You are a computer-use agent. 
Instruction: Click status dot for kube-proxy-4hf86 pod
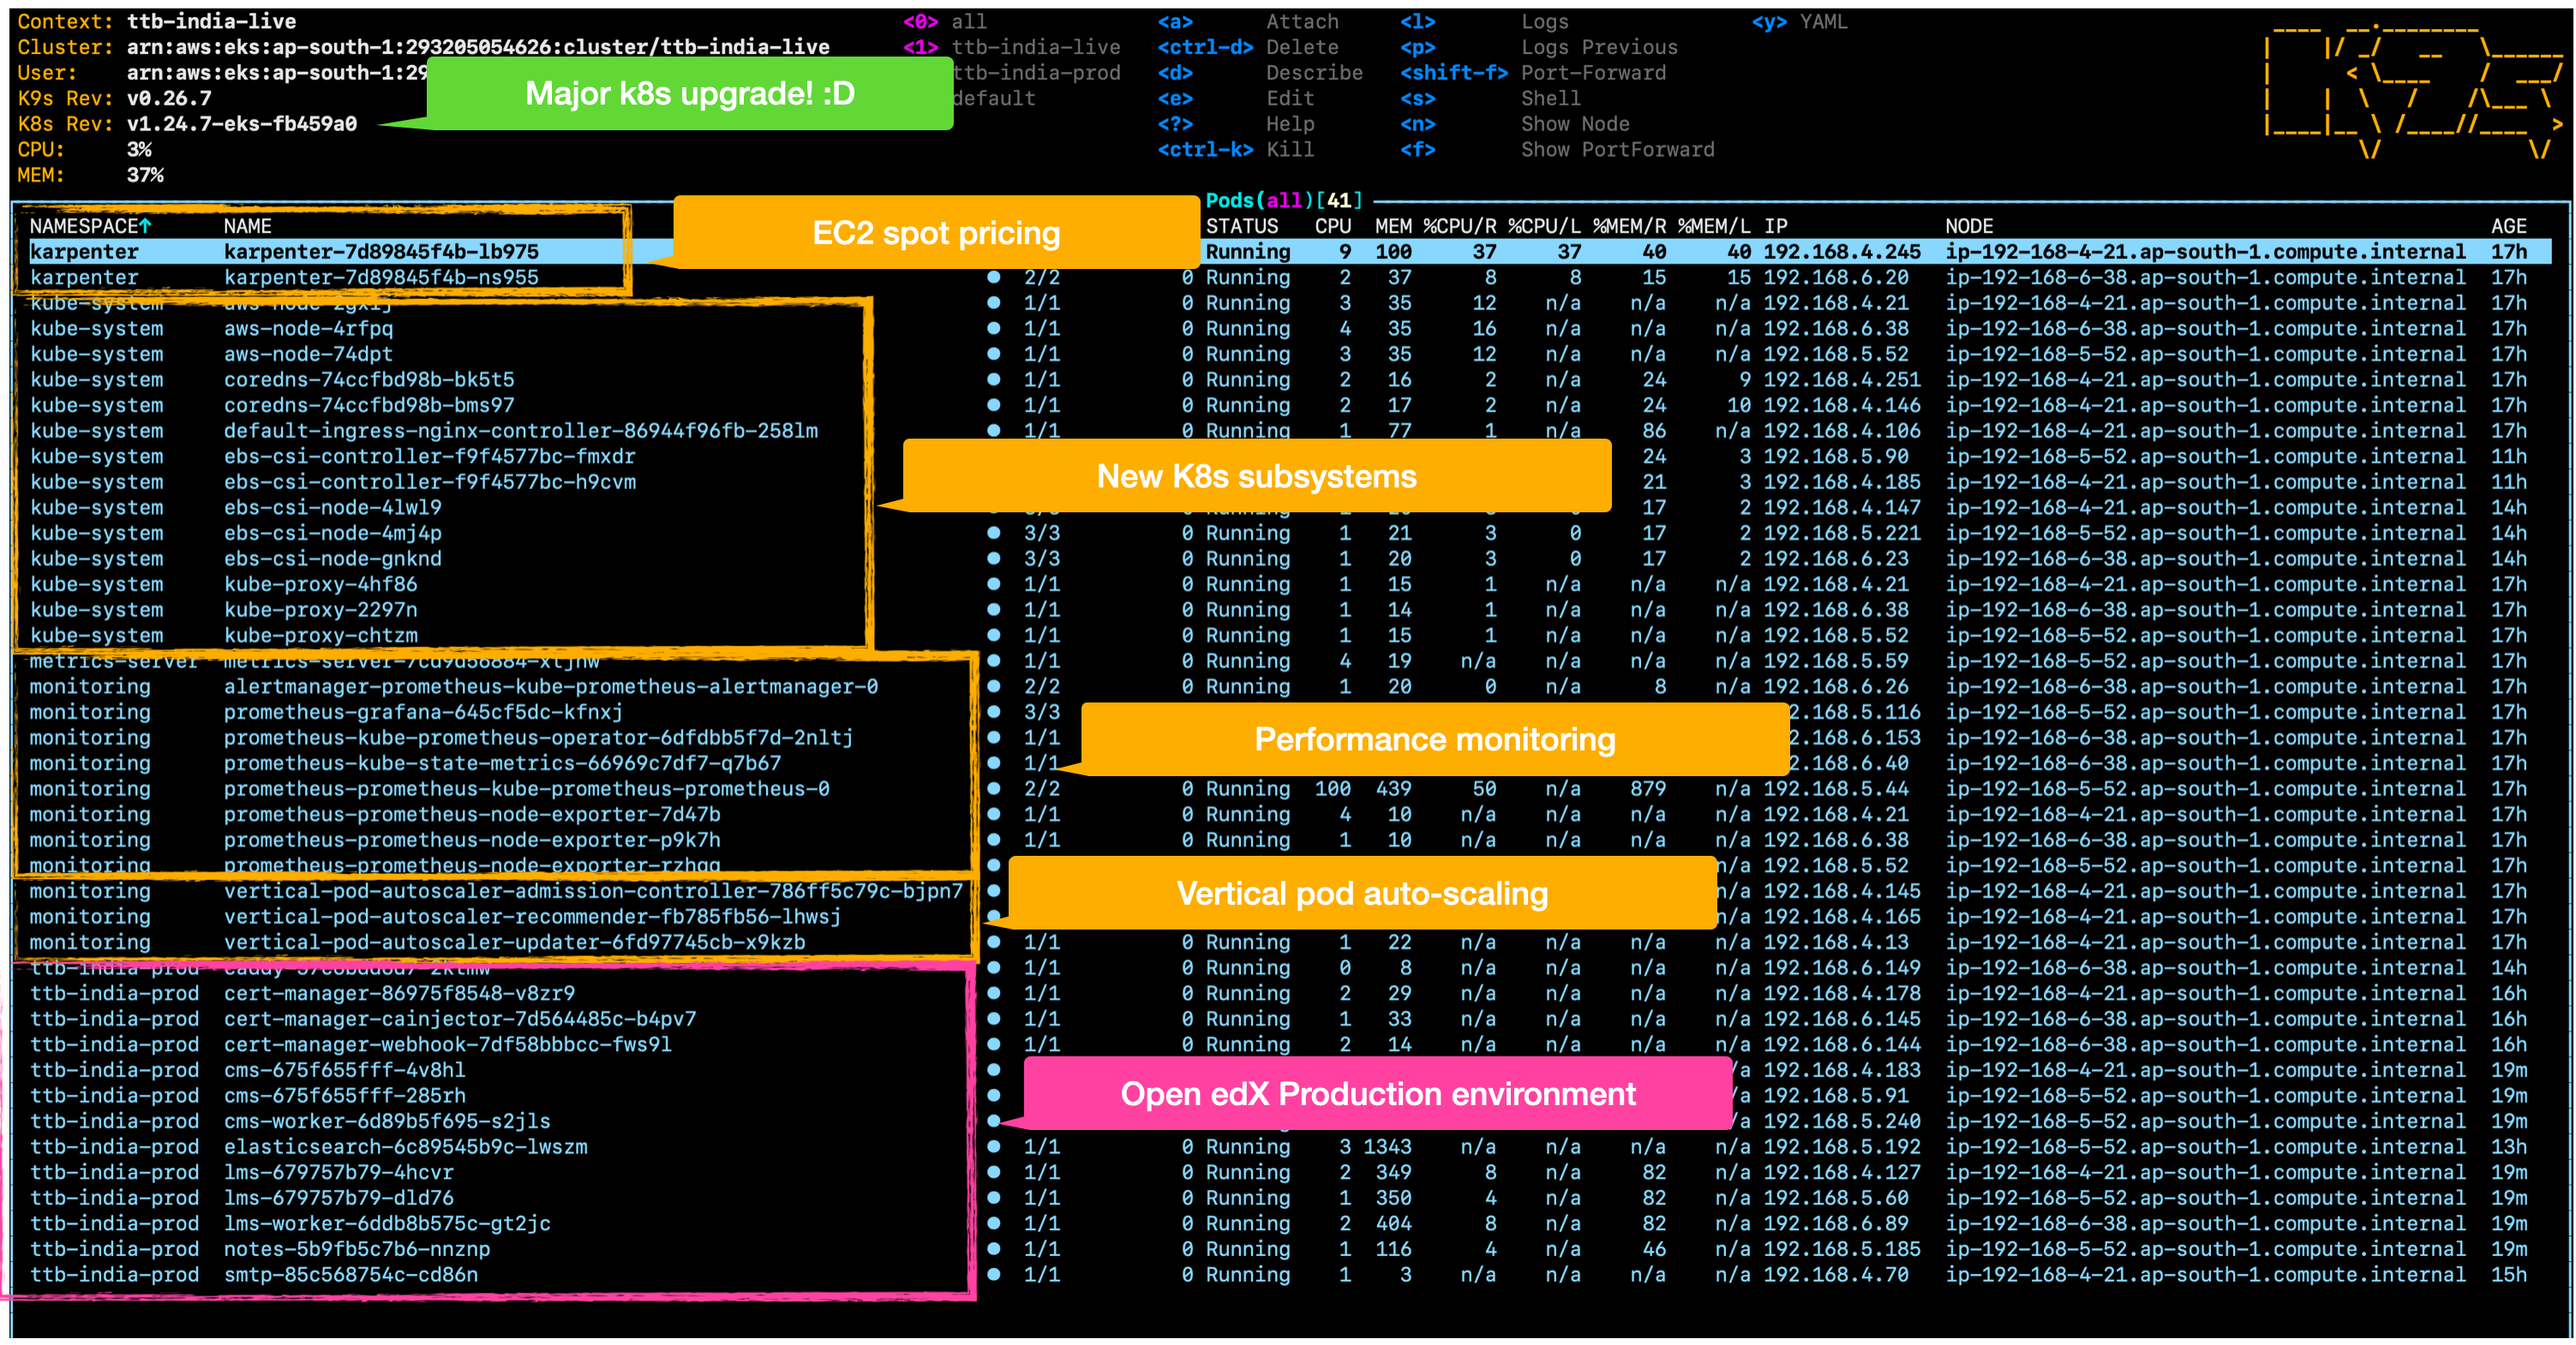coord(993,584)
